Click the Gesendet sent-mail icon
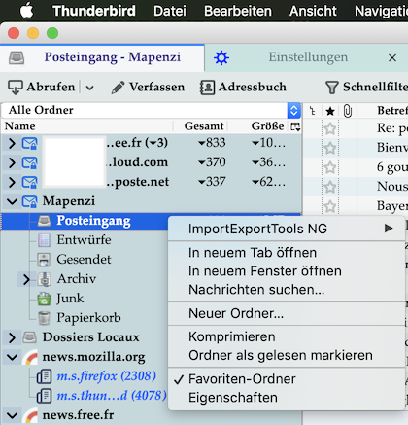This screenshot has width=408, height=425. point(44,260)
